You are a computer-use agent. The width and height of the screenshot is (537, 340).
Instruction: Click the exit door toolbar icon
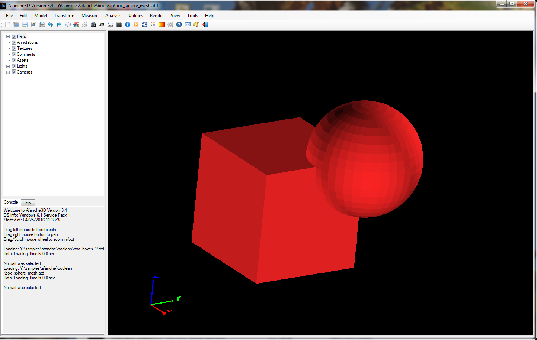tap(205, 25)
